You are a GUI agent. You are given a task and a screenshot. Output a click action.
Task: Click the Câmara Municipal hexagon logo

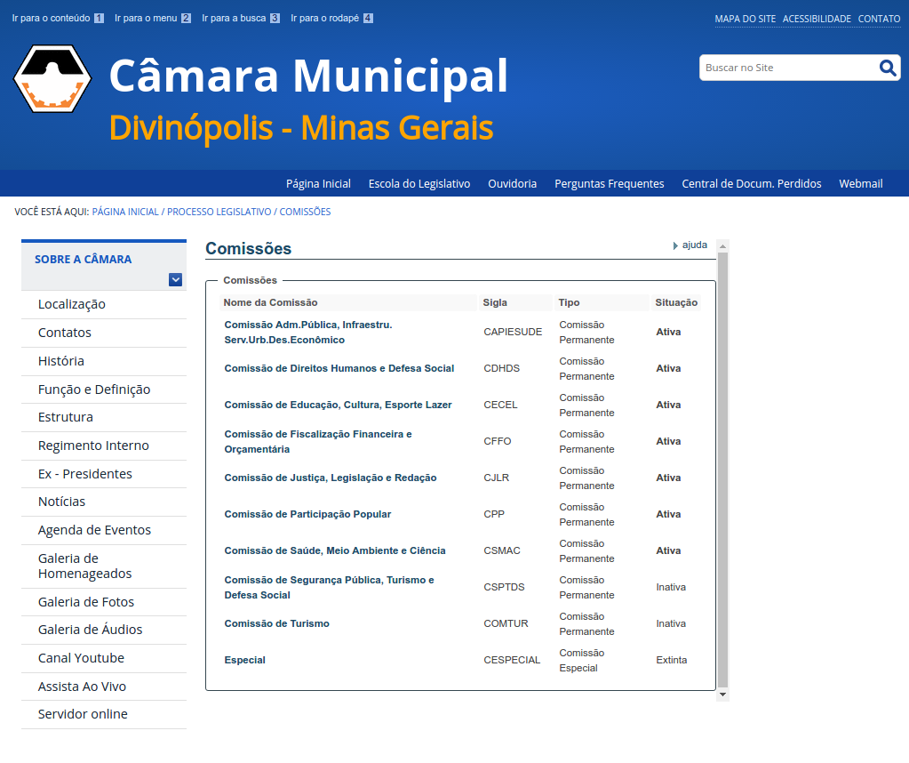pos(52,78)
